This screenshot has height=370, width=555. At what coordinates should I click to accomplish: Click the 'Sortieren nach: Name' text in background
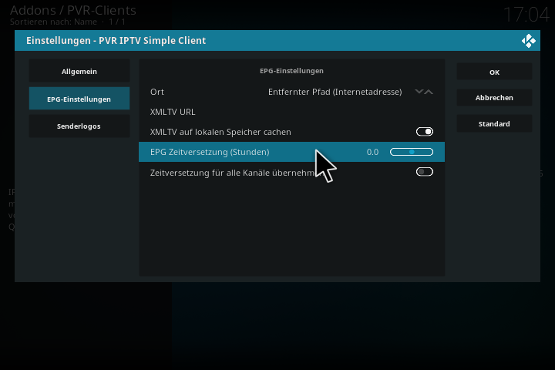tap(53, 22)
